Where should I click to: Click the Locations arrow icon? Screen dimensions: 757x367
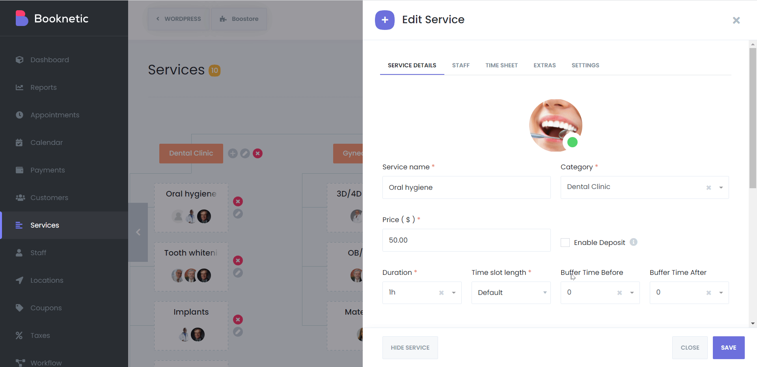19,280
